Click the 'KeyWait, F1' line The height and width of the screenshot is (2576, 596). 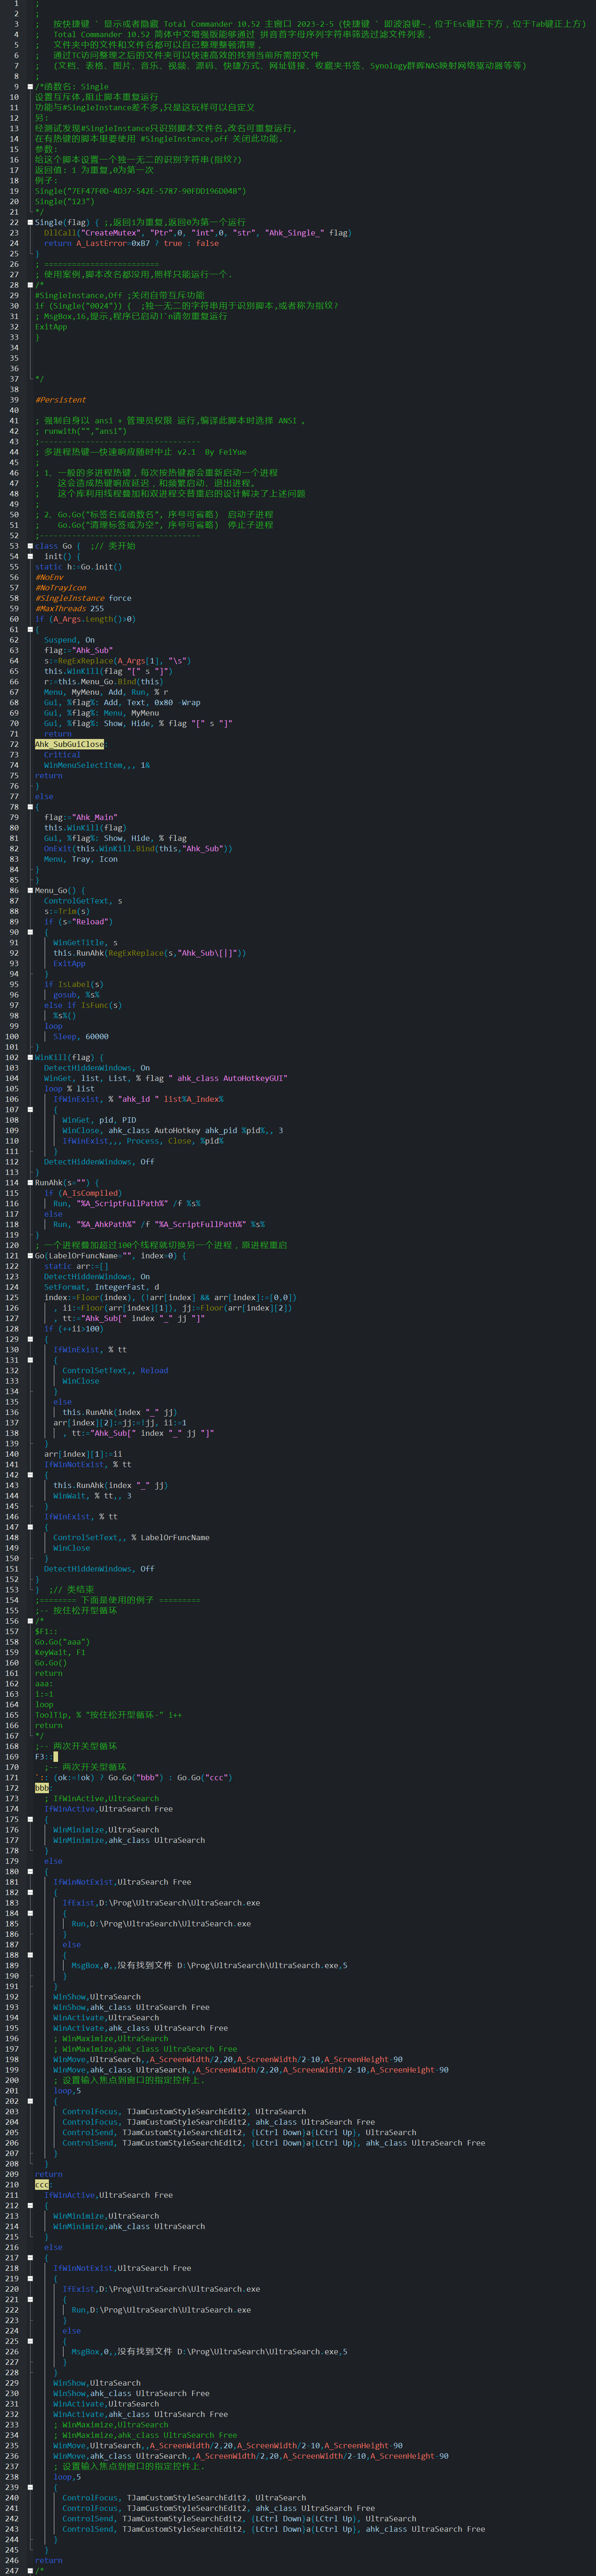click(x=60, y=1652)
